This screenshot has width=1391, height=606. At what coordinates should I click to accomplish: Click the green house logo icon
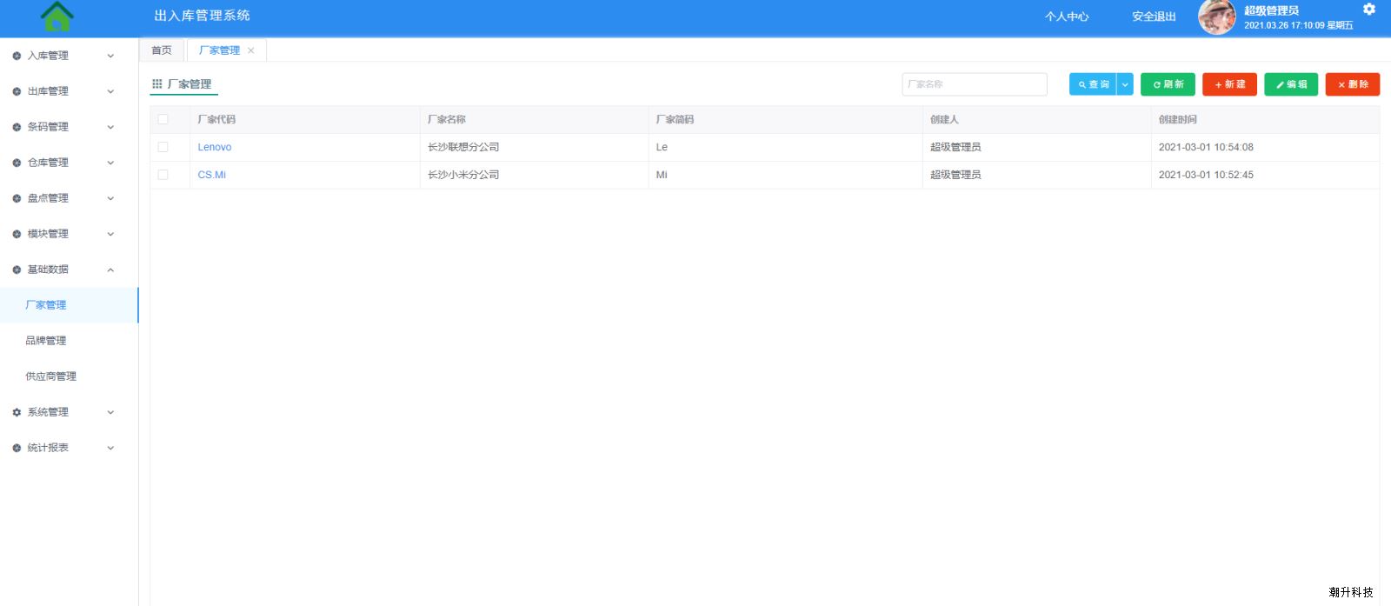[57, 16]
